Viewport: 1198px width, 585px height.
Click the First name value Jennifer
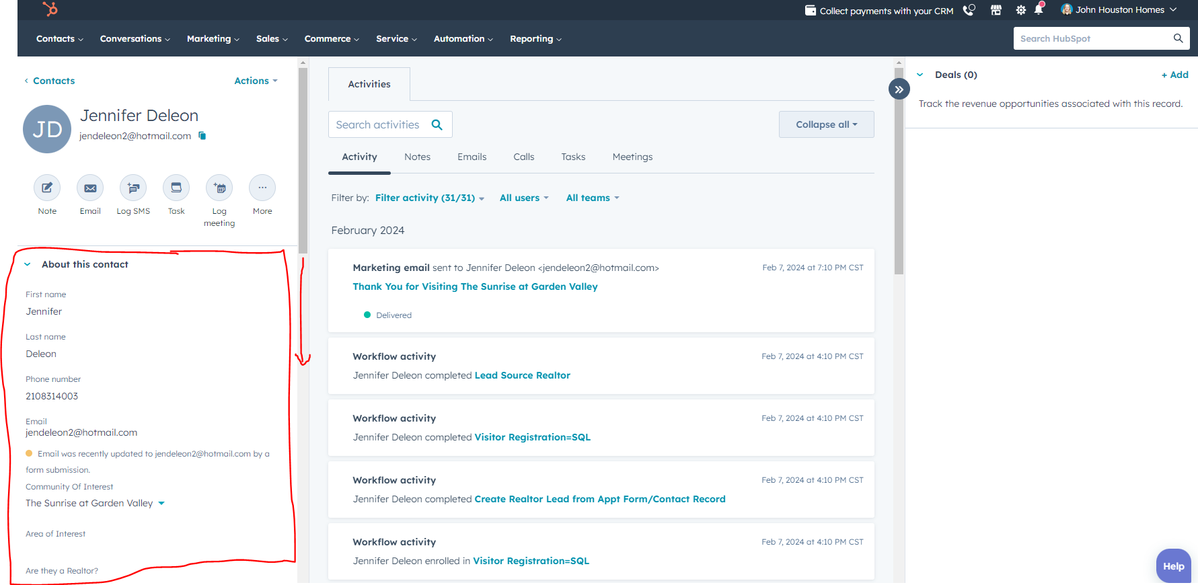point(44,311)
